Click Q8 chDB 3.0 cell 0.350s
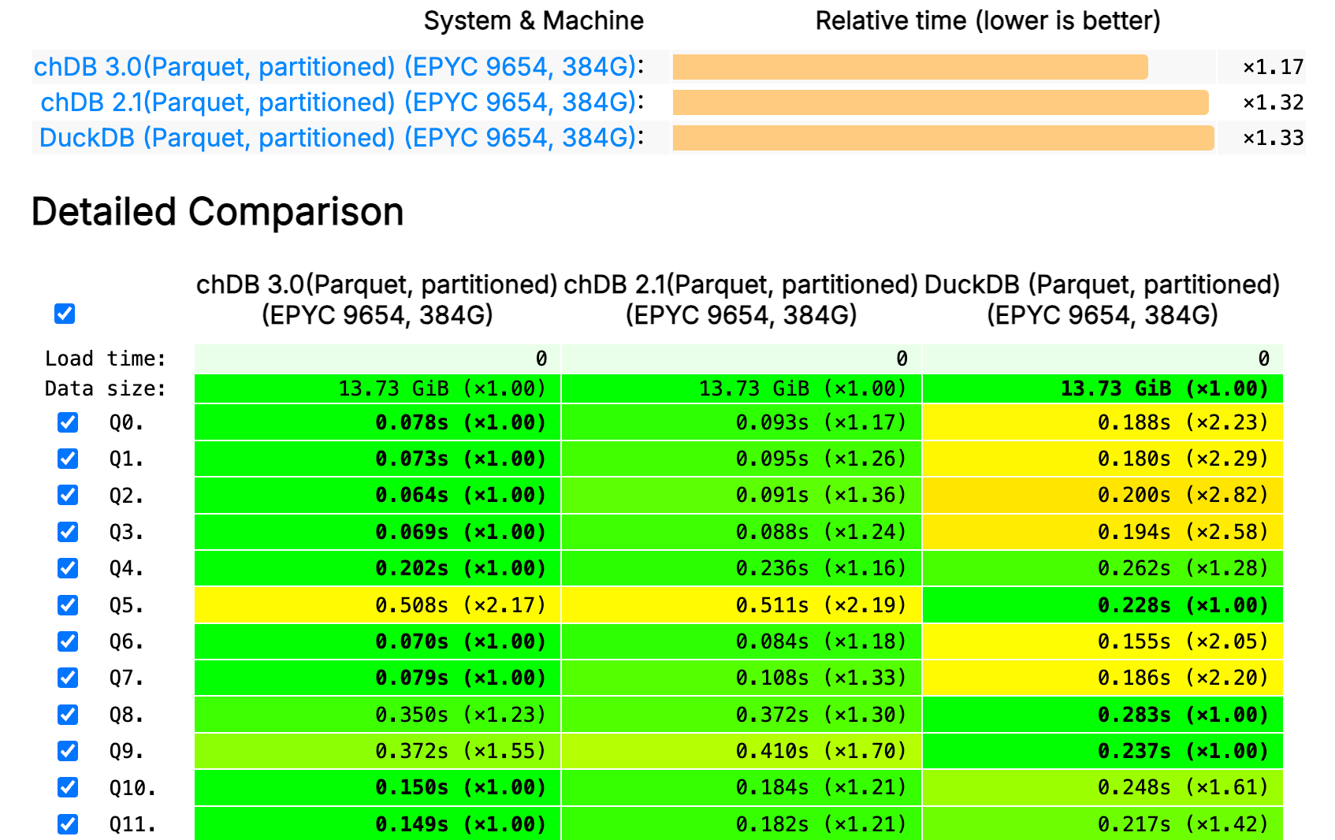Image resolution: width=1335 pixels, height=840 pixels. (x=377, y=715)
